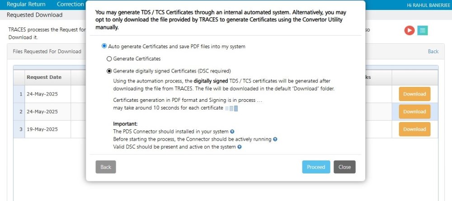Open help for PDS Connector installation
The image size is (452, 201).
click(x=232, y=132)
